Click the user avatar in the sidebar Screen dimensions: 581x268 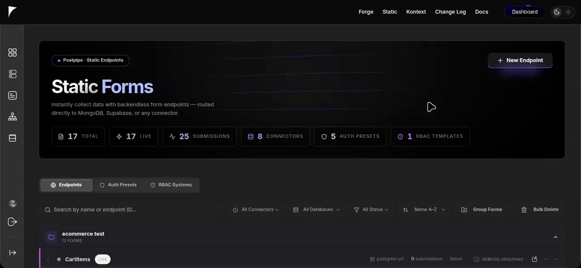[12, 203]
